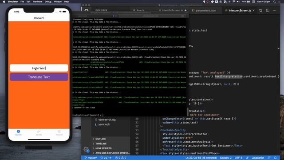Tap the Translate Text button
Image resolution: width=284 pixels, height=160 pixels.
pos(39,77)
